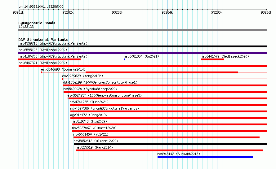The width and height of the screenshot is (276, 169).
Task: Select the small blue nsv6081354 marker
Action: pyautogui.click(x=124, y=59)
